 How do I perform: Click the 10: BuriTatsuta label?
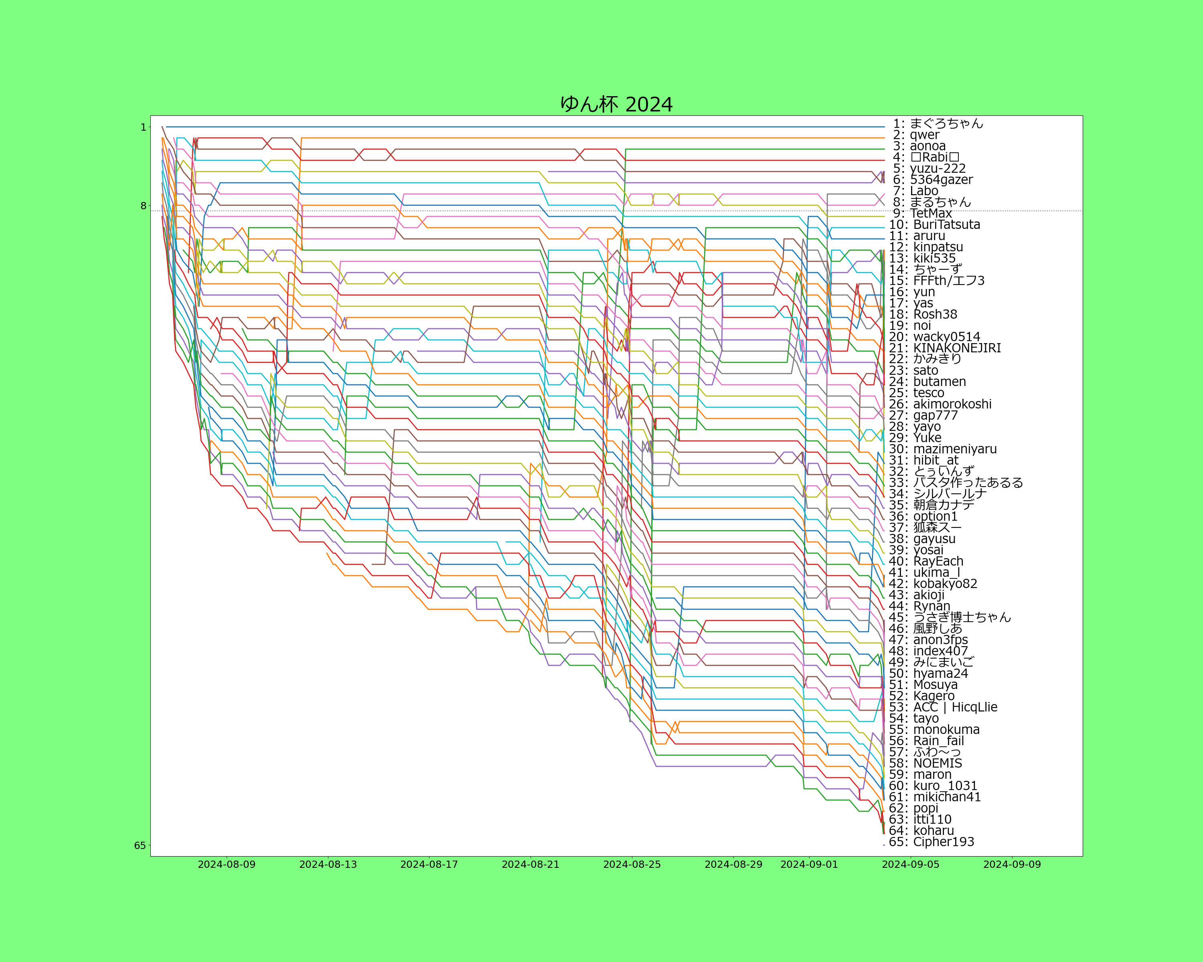(935, 225)
